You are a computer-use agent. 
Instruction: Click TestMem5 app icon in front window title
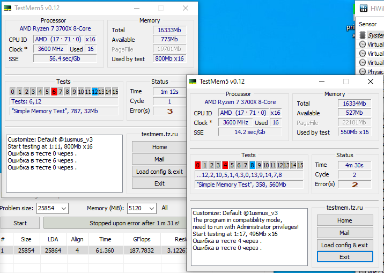(x=193, y=82)
